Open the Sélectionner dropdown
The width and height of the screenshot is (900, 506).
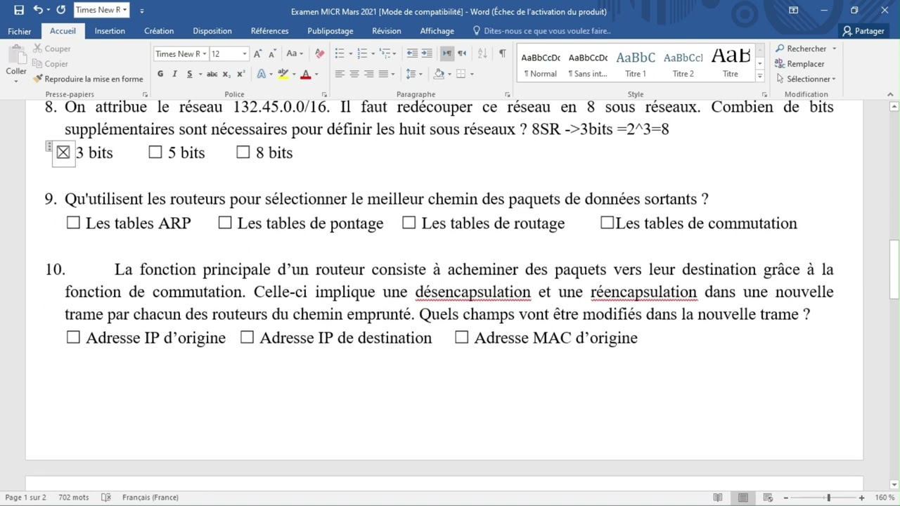(x=806, y=79)
